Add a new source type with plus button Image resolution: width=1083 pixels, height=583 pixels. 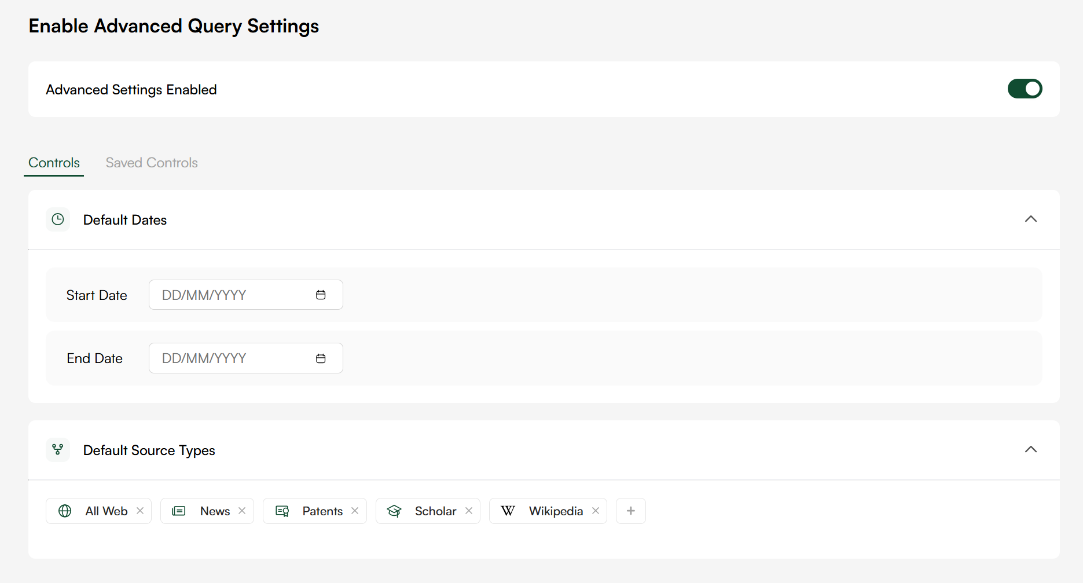[630, 511]
